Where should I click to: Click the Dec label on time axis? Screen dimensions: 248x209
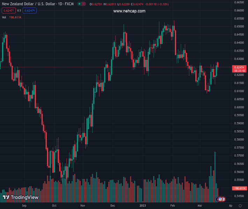(112, 206)
